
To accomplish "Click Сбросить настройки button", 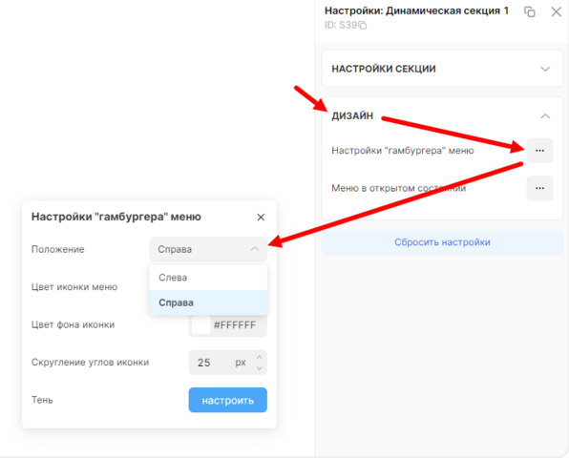I will (x=442, y=242).
